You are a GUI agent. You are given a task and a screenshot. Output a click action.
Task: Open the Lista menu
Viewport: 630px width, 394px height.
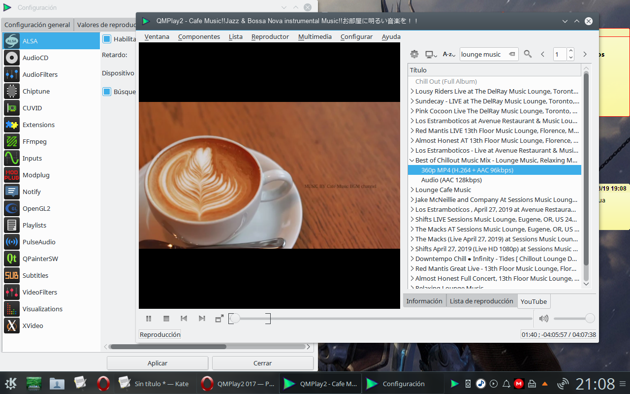(236, 36)
